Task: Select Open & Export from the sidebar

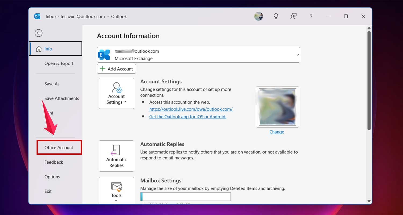Action: (x=59, y=63)
